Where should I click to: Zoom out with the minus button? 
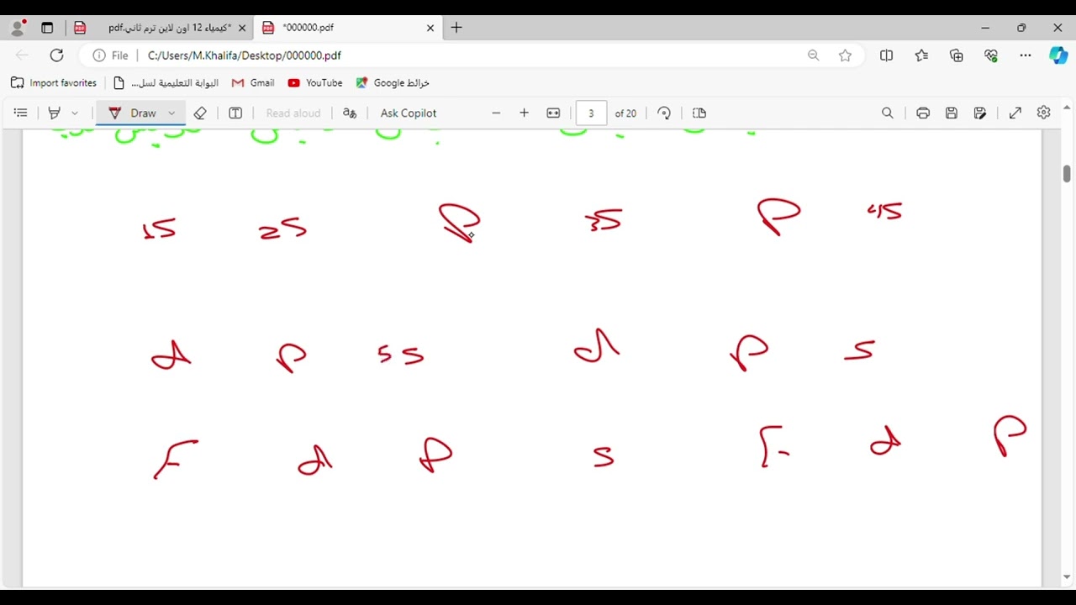(x=496, y=113)
